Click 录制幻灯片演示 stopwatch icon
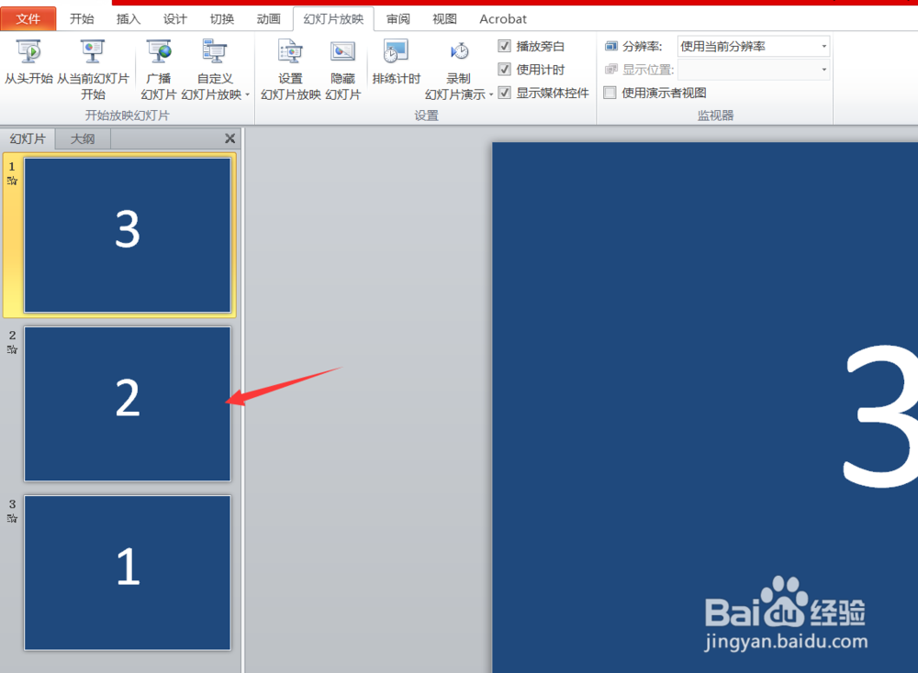Image resolution: width=918 pixels, height=673 pixels. [x=459, y=51]
